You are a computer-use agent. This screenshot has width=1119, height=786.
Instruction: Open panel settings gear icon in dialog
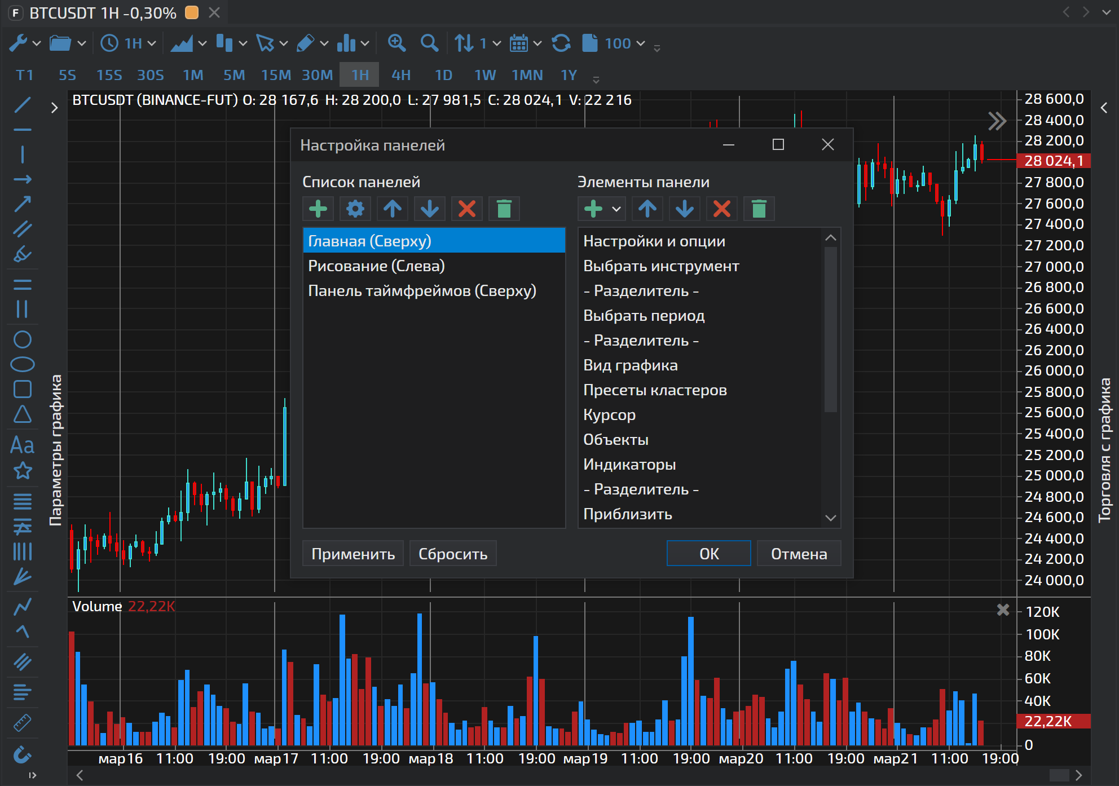(x=355, y=209)
